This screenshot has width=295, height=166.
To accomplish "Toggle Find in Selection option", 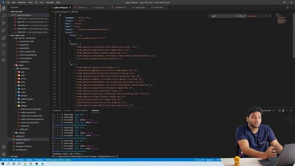I will 266,16.
